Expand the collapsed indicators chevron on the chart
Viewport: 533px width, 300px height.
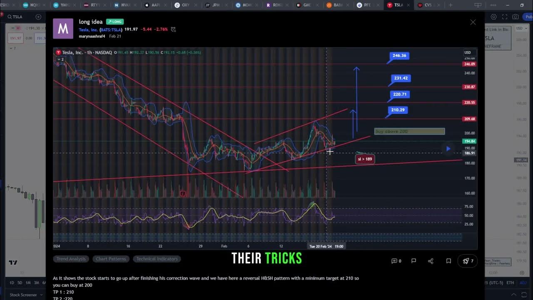60,59
